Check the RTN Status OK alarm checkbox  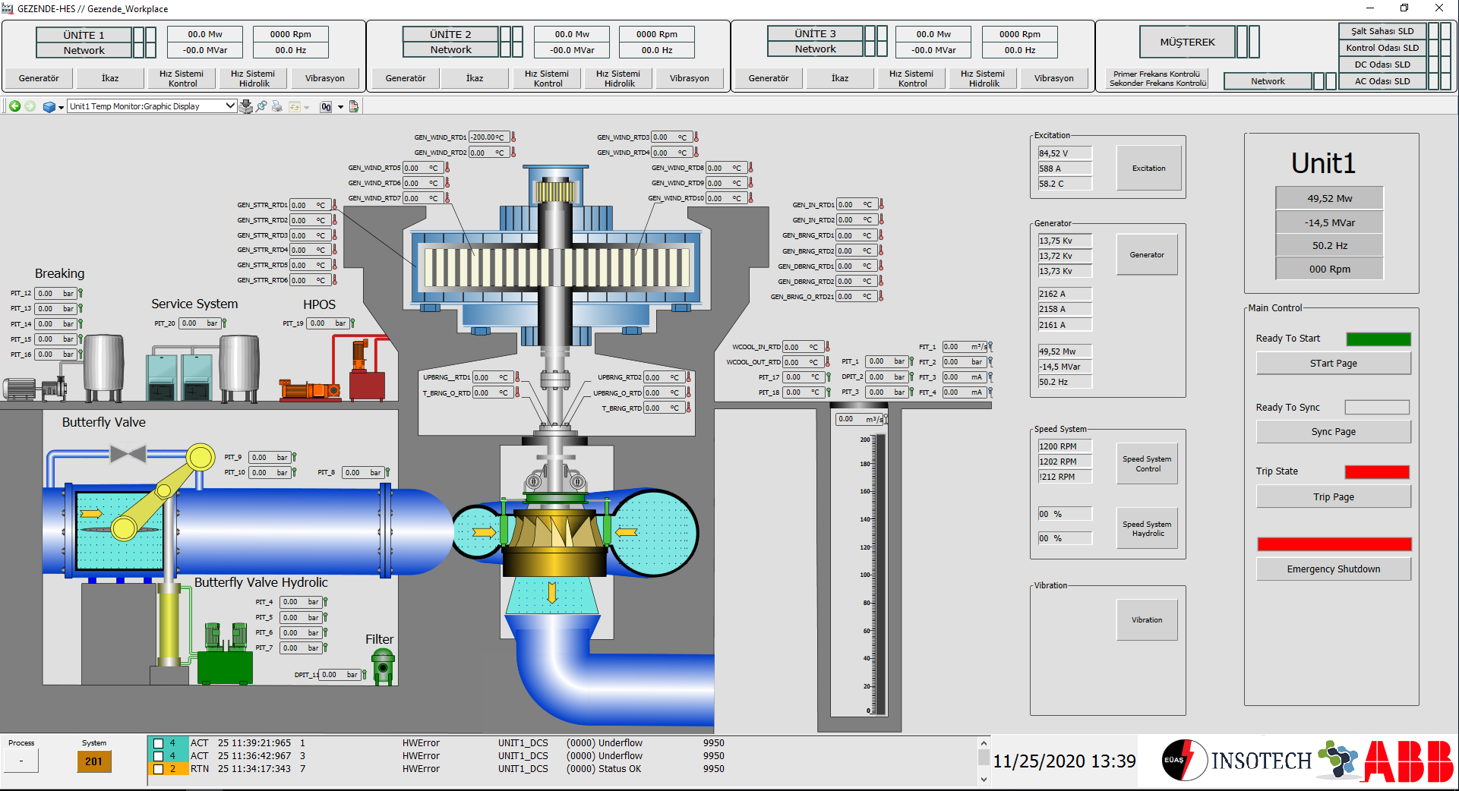159,769
